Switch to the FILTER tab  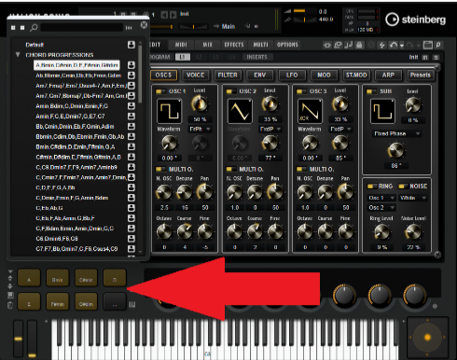[x=228, y=76]
